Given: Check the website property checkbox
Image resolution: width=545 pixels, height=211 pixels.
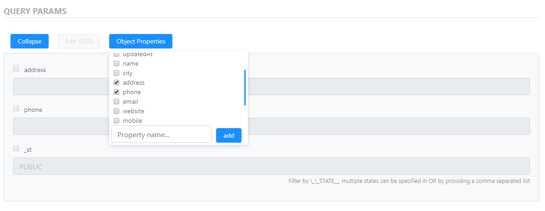Looking at the screenshot, I should (116, 111).
